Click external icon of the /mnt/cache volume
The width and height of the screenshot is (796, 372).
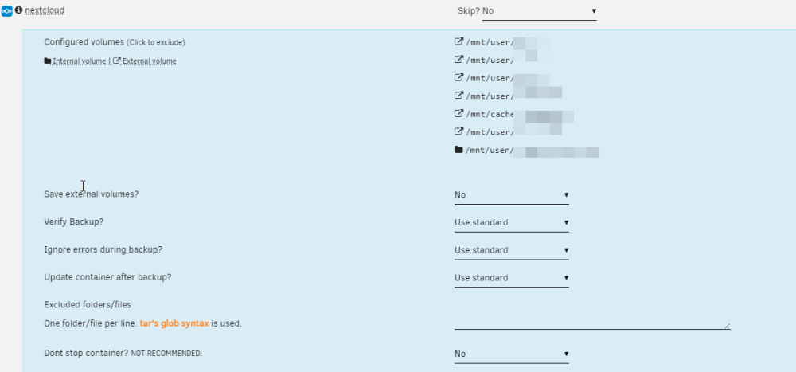tap(459, 113)
